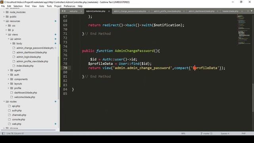254x143 pixels.
Task: Open web.php in routes folder
Action: pyautogui.click(x=17, y=124)
